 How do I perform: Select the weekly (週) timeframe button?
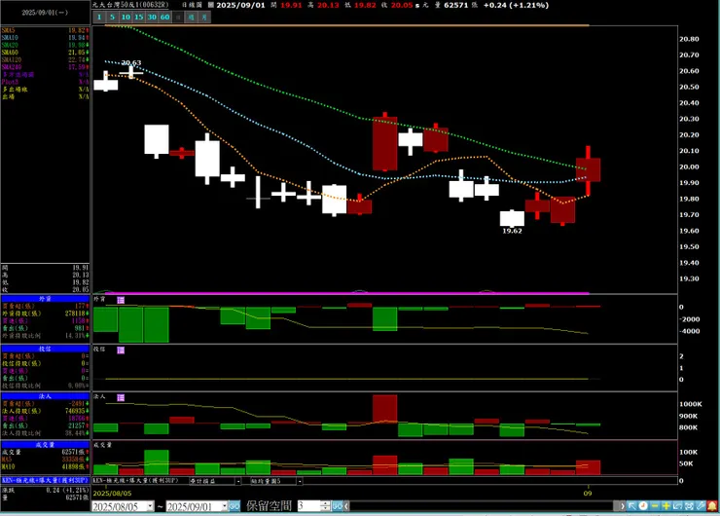pos(192,17)
